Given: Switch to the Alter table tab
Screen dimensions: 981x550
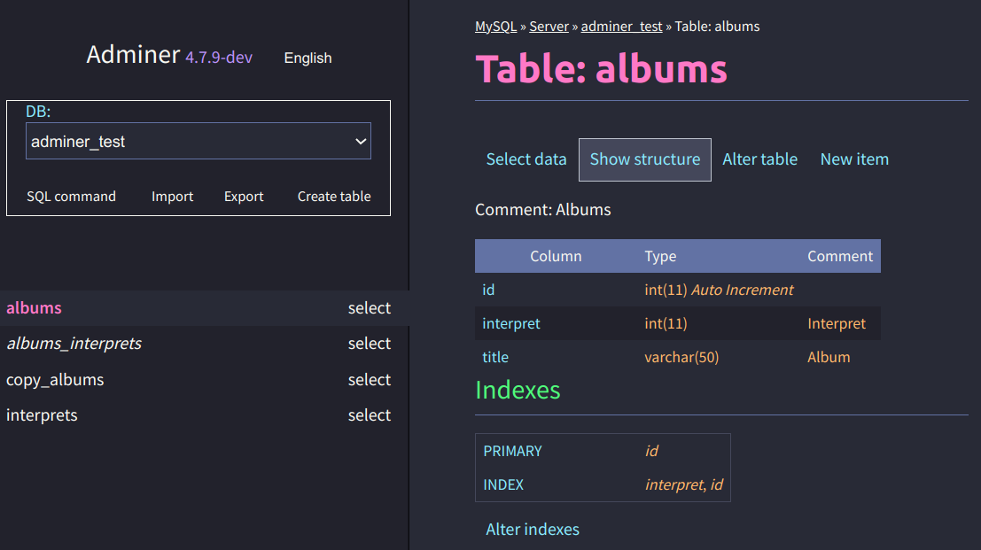Looking at the screenshot, I should pos(759,159).
